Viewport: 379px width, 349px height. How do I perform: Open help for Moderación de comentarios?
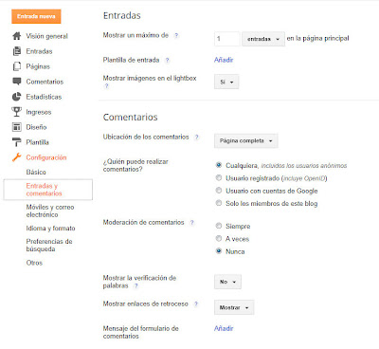(x=191, y=223)
